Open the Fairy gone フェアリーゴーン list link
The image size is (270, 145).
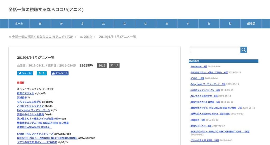tap(33, 110)
